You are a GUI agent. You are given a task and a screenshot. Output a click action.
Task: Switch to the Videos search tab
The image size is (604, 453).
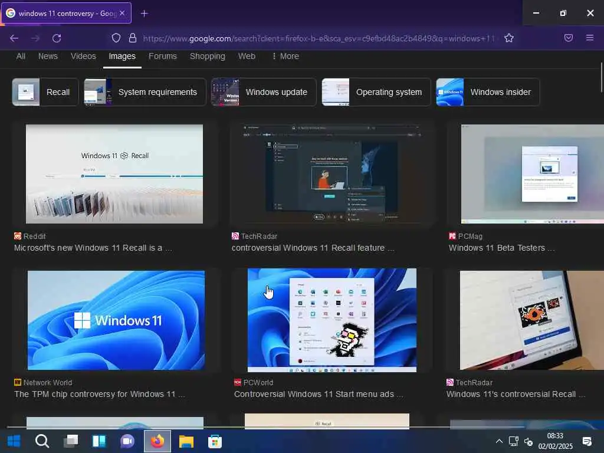(x=83, y=56)
